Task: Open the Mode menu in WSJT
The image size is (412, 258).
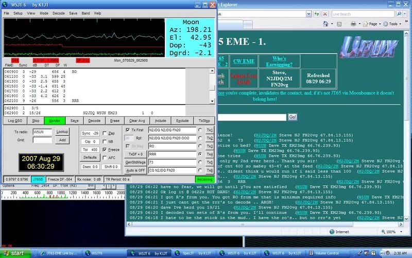Action: click(x=44, y=13)
